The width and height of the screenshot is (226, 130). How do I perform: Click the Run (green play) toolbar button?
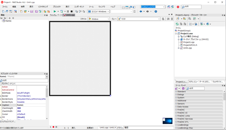[x=55, y=11]
